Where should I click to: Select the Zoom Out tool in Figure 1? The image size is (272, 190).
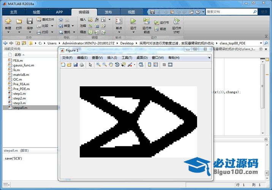pyautogui.click(x=105, y=65)
